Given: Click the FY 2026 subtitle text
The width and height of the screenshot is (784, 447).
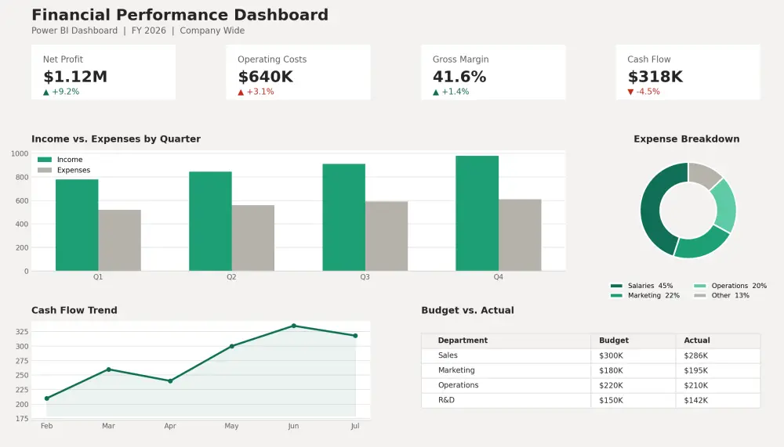Looking at the screenshot, I should tap(148, 31).
